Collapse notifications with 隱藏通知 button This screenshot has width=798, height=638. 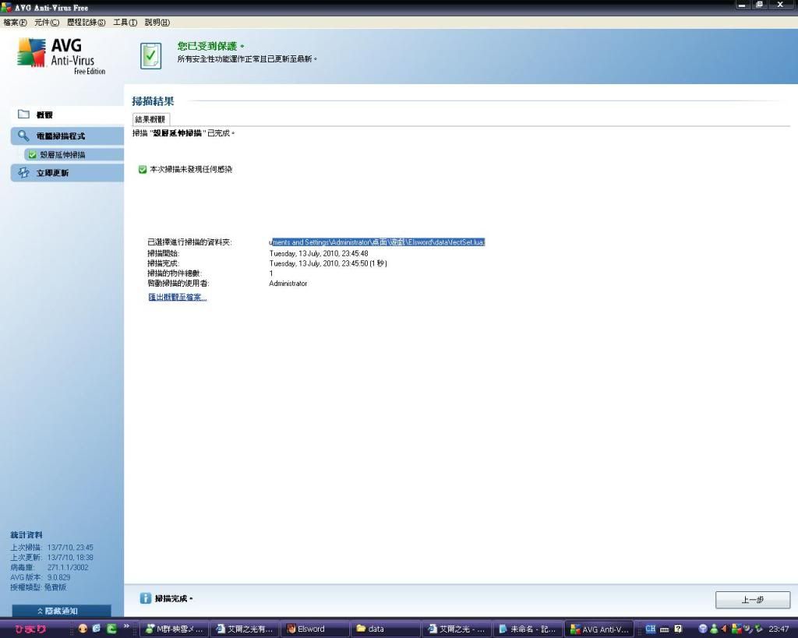tap(62, 611)
